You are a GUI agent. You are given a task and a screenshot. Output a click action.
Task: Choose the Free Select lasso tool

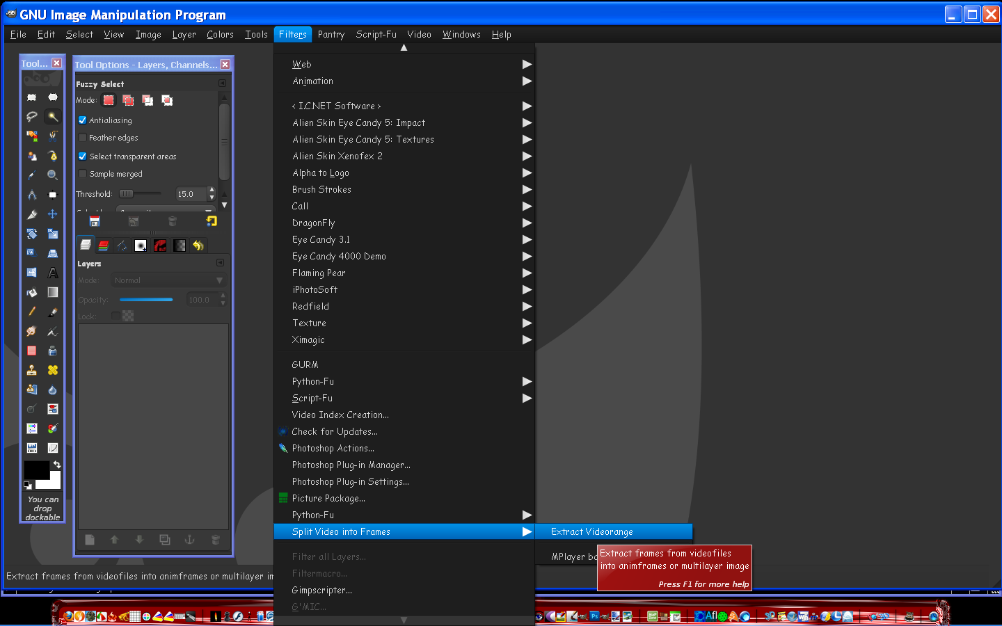32,117
